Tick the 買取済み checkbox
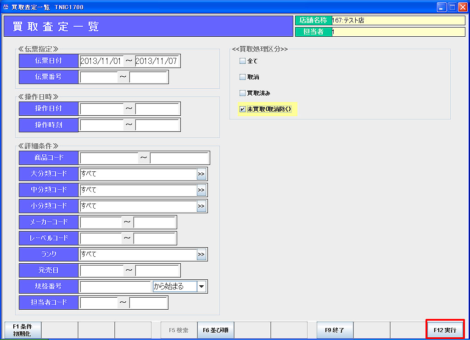 pos(243,93)
